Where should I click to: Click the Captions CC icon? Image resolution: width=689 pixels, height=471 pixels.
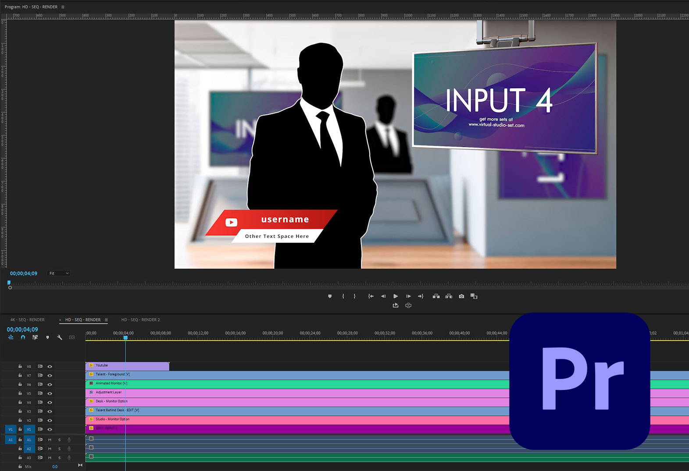pyautogui.click(x=72, y=337)
